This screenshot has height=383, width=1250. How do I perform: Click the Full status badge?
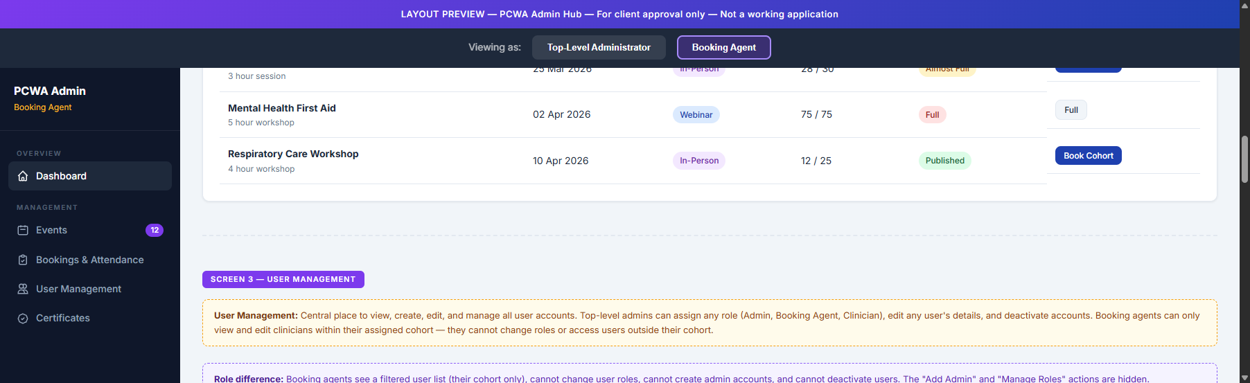click(x=932, y=115)
